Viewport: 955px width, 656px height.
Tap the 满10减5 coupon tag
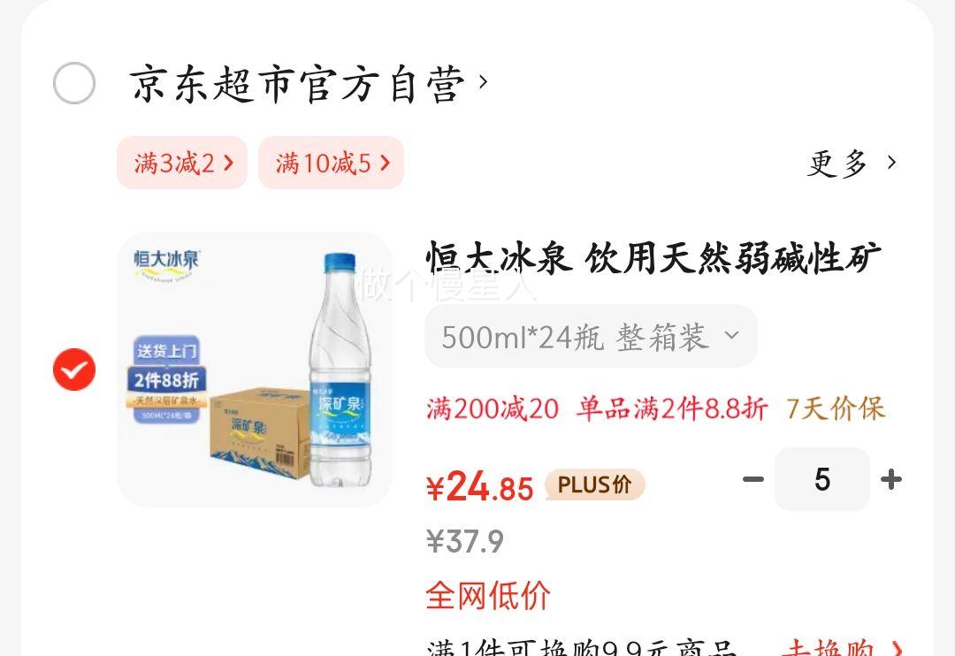click(x=331, y=163)
